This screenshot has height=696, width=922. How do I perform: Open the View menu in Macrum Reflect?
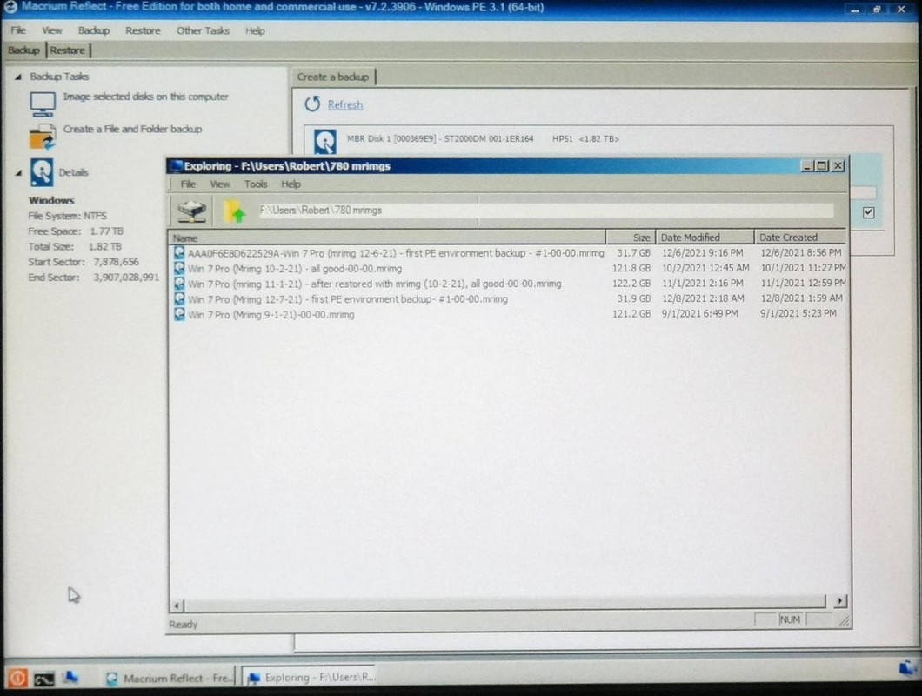(x=51, y=30)
